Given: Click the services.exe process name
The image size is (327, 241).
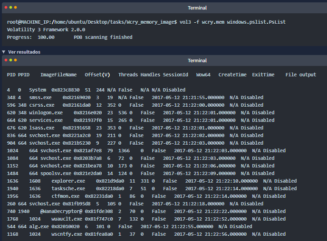Looking at the screenshot, I should [46, 120].
